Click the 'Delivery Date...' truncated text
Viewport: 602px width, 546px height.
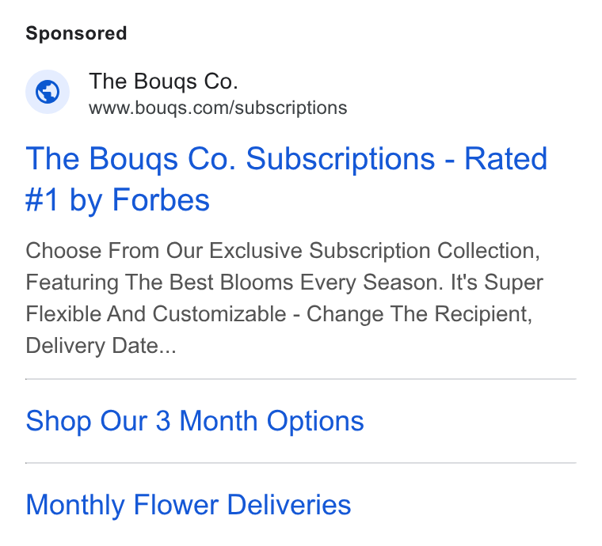click(101, 346)
